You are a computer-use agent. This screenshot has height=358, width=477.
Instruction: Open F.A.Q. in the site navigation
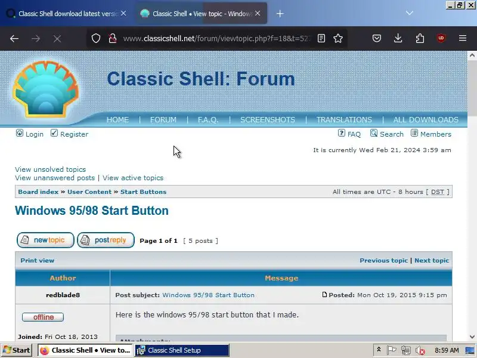pos(208,120)
